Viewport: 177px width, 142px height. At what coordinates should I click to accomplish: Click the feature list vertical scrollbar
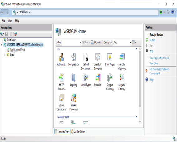click(x=140, y=79)
